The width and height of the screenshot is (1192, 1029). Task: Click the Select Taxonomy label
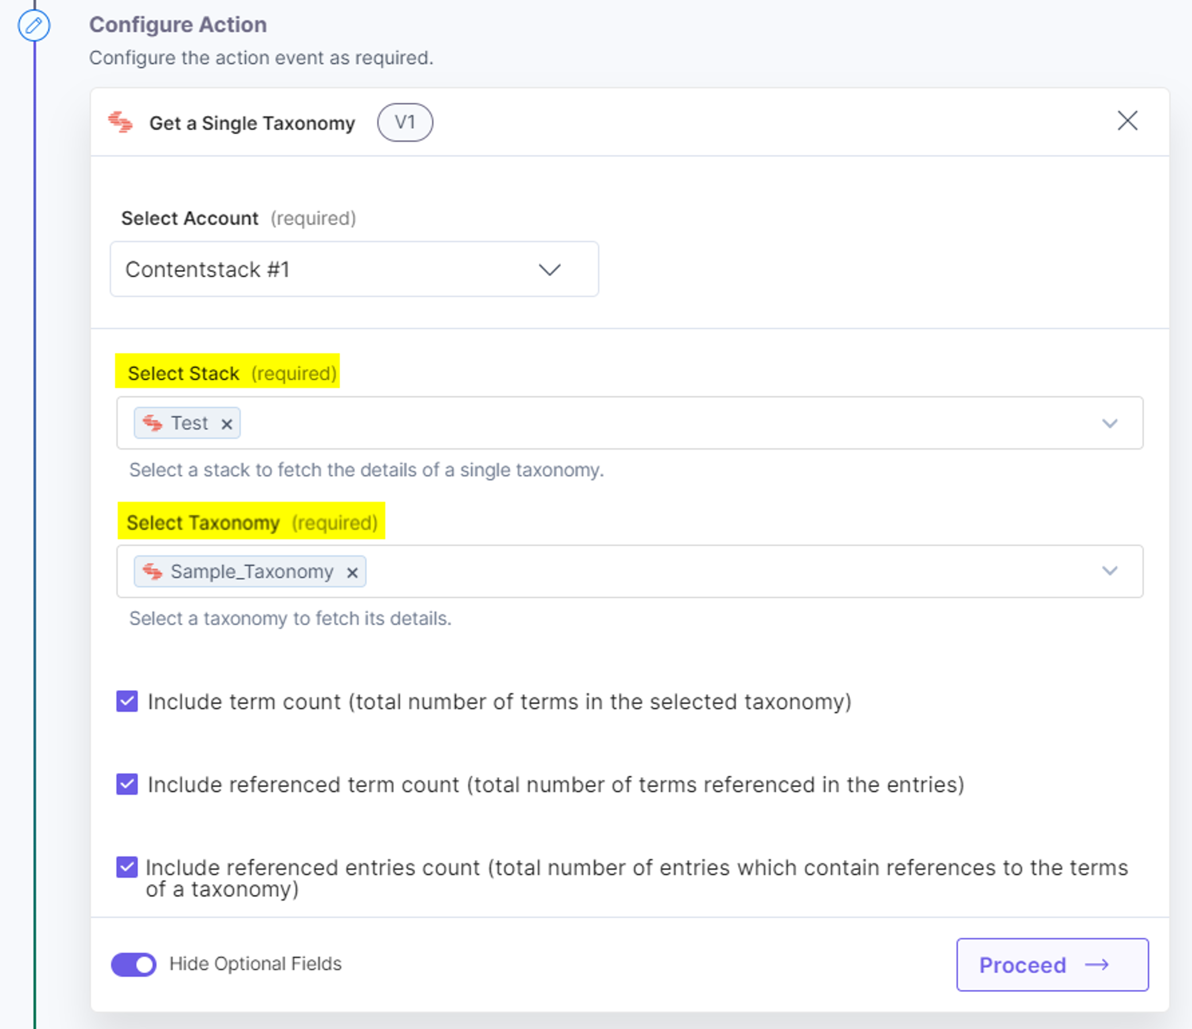pyautogui.click(x=203, y=523)
